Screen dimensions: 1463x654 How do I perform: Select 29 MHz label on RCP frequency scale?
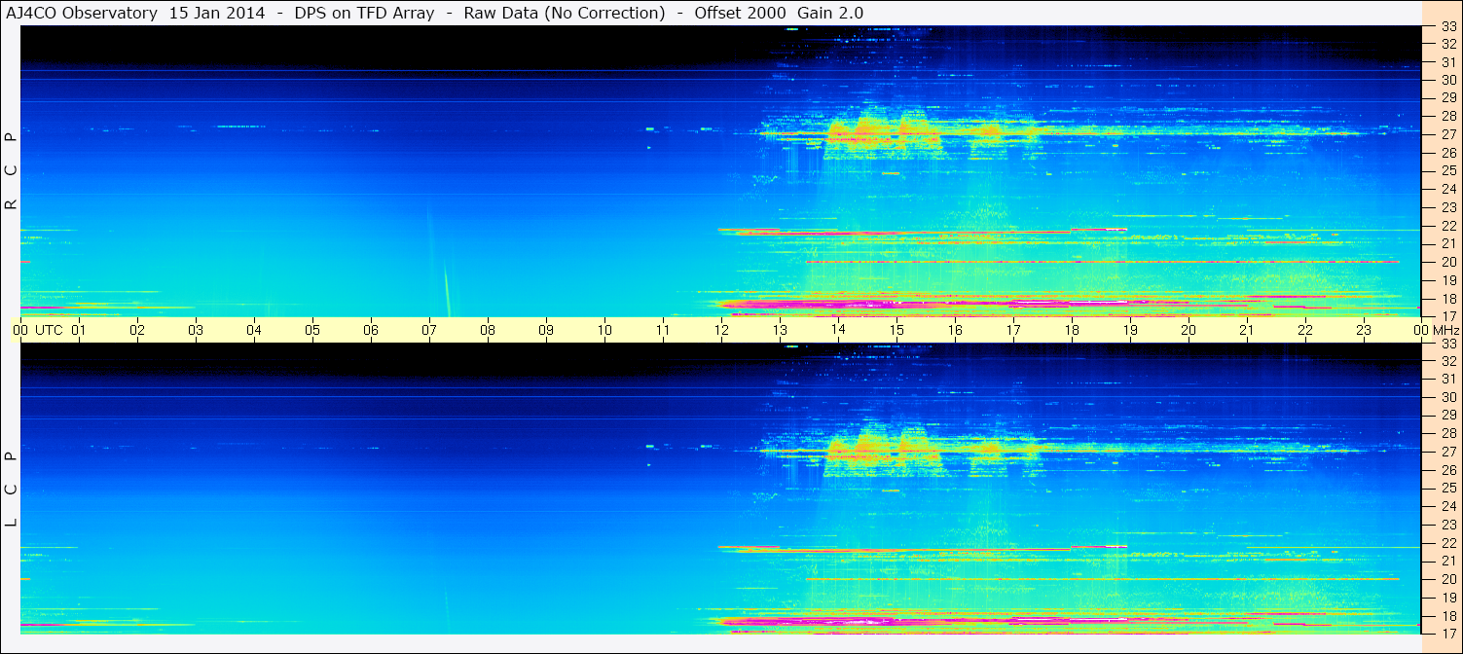1448,98
